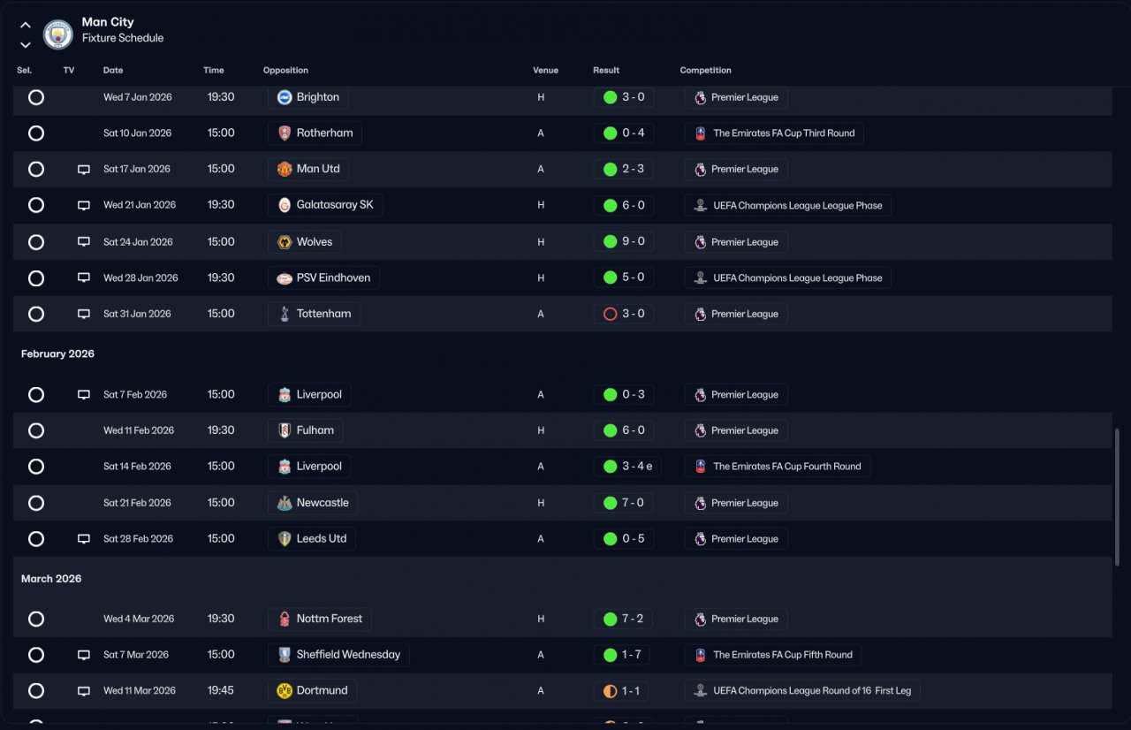Click the up chevron beside Man City
Image resolution: width=1131 pixels, height=730 pixels.
(x=26, y=25)
